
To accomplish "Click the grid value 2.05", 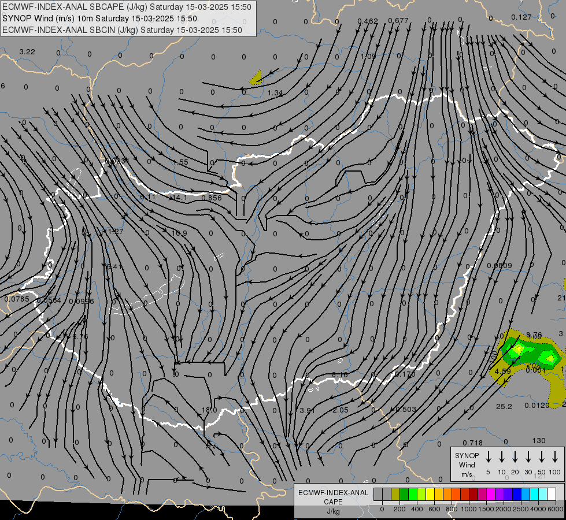I will 341,410.
